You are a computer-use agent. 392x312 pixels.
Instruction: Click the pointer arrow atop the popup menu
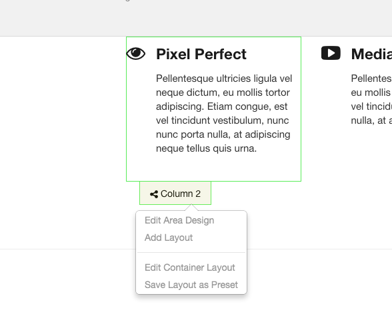click(x=191, y=208)
